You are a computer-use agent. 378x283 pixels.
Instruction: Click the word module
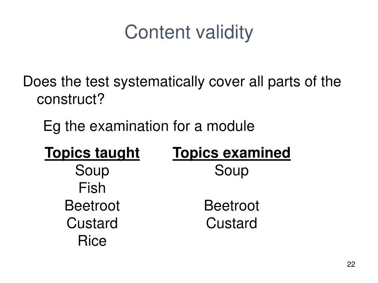pyautogui.click(x=230, y=126)
